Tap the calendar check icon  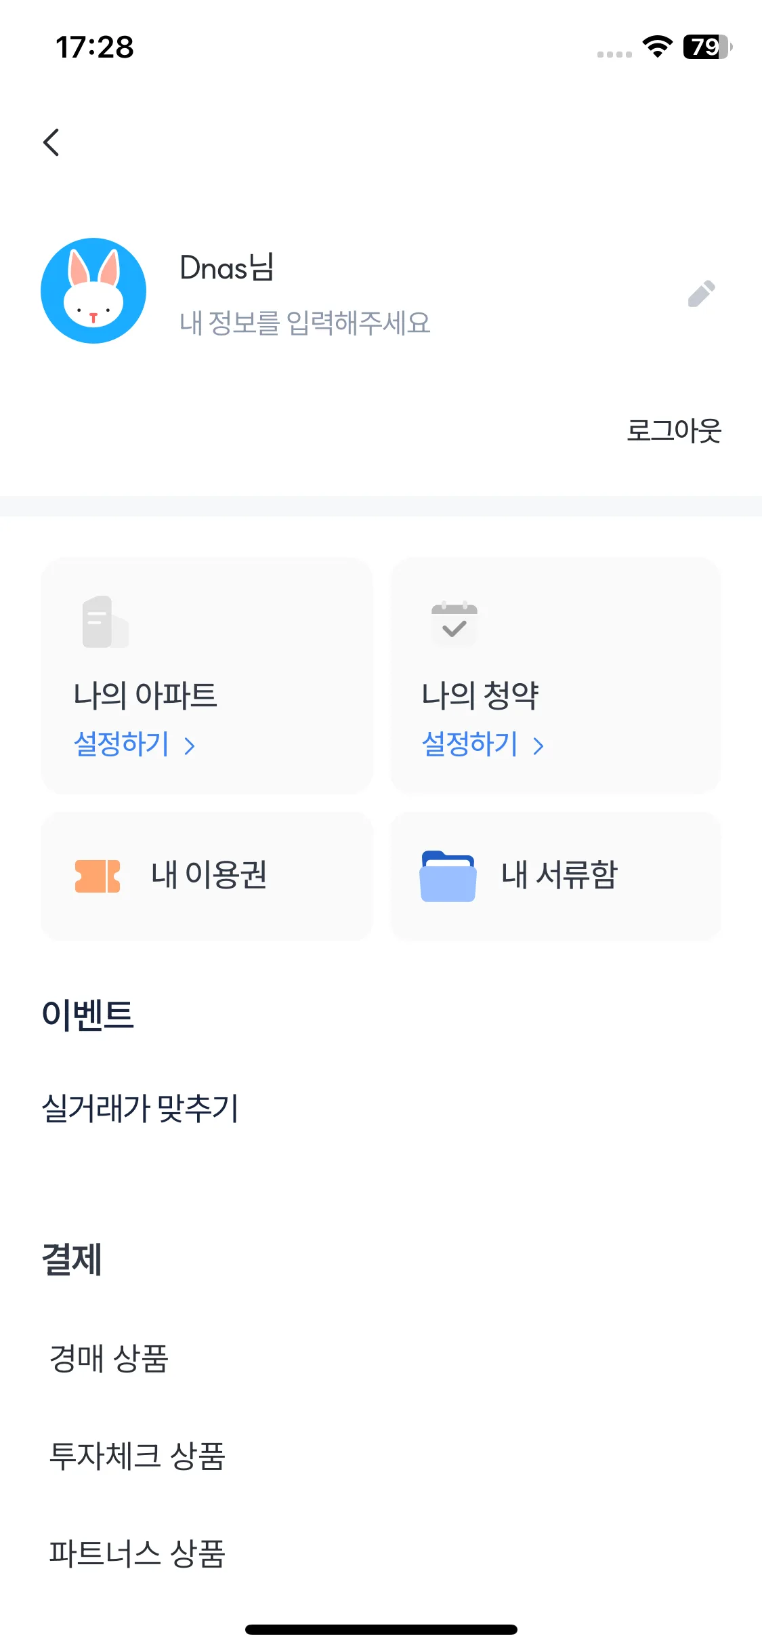[x=454, y=622]
